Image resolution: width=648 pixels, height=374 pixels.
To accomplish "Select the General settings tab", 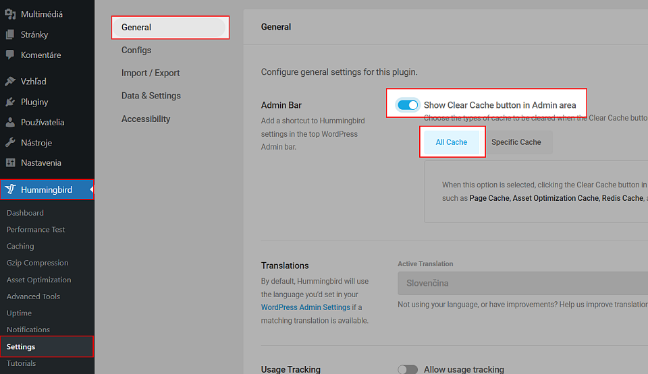I will point(170,27).
